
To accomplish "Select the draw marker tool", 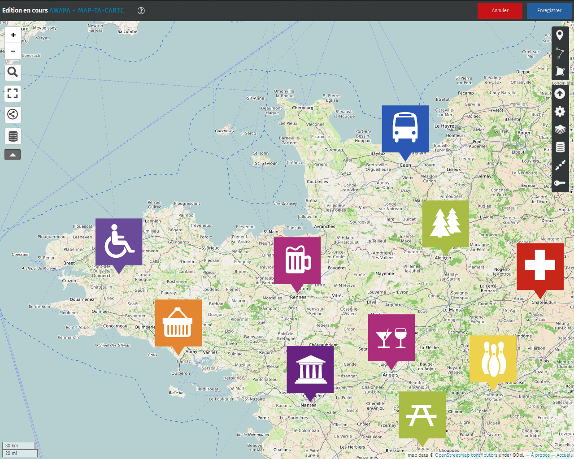I will (560, 34).
